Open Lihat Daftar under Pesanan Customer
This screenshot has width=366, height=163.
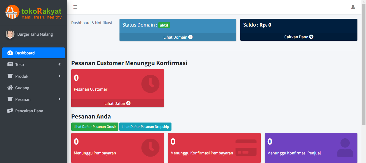click(x=117, y=103)
